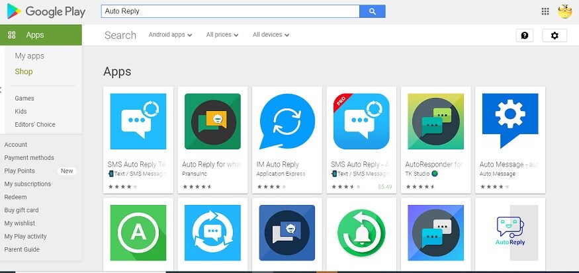Open the Google apps grid icon
The height and width of the screenshot is (273, 579).
(545, 11)
